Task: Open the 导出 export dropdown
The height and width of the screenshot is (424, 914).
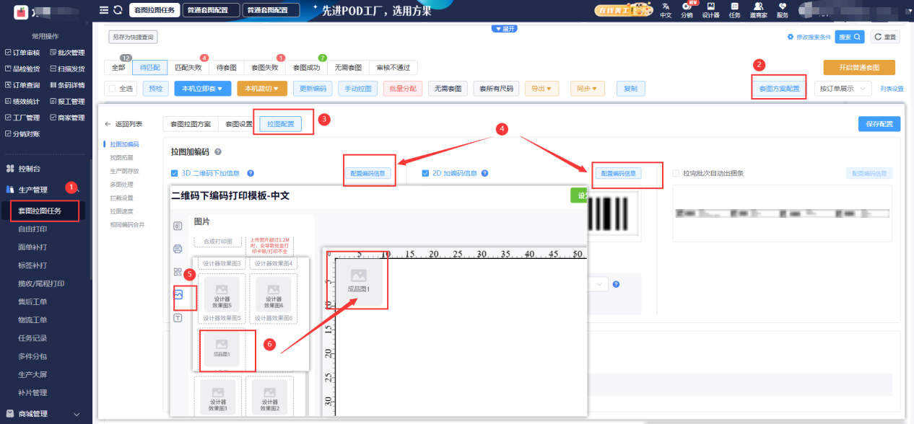Action: pos(541,89)
